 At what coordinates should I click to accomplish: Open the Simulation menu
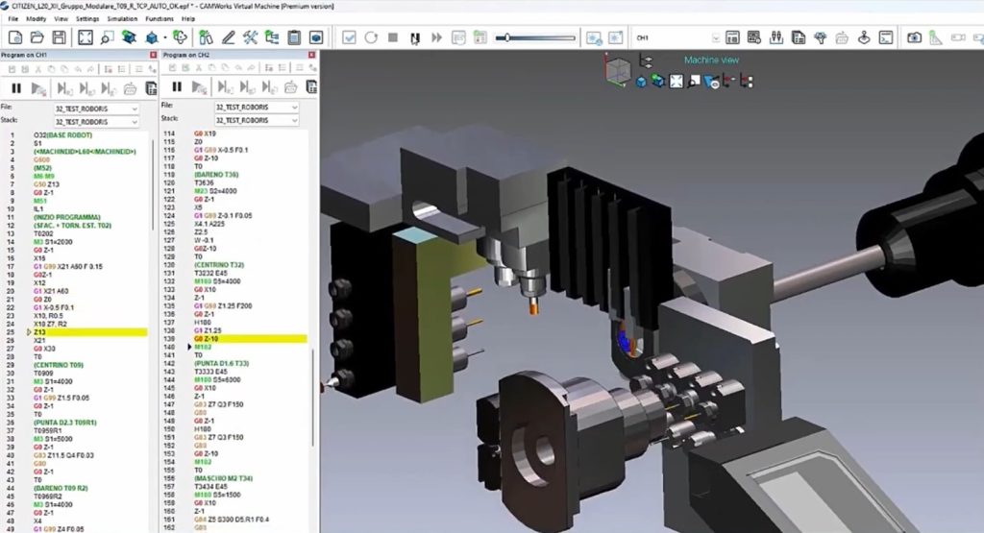tap(121, 18)
